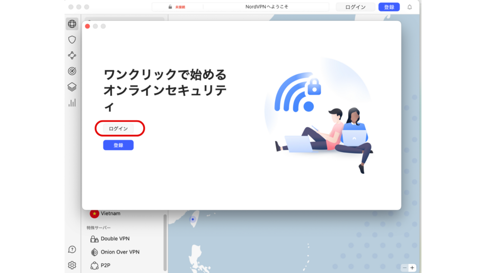This screenshot has height=273, width=486.
Task: Open the bar chart statistics icon
Action: click(x=72, y=103)
